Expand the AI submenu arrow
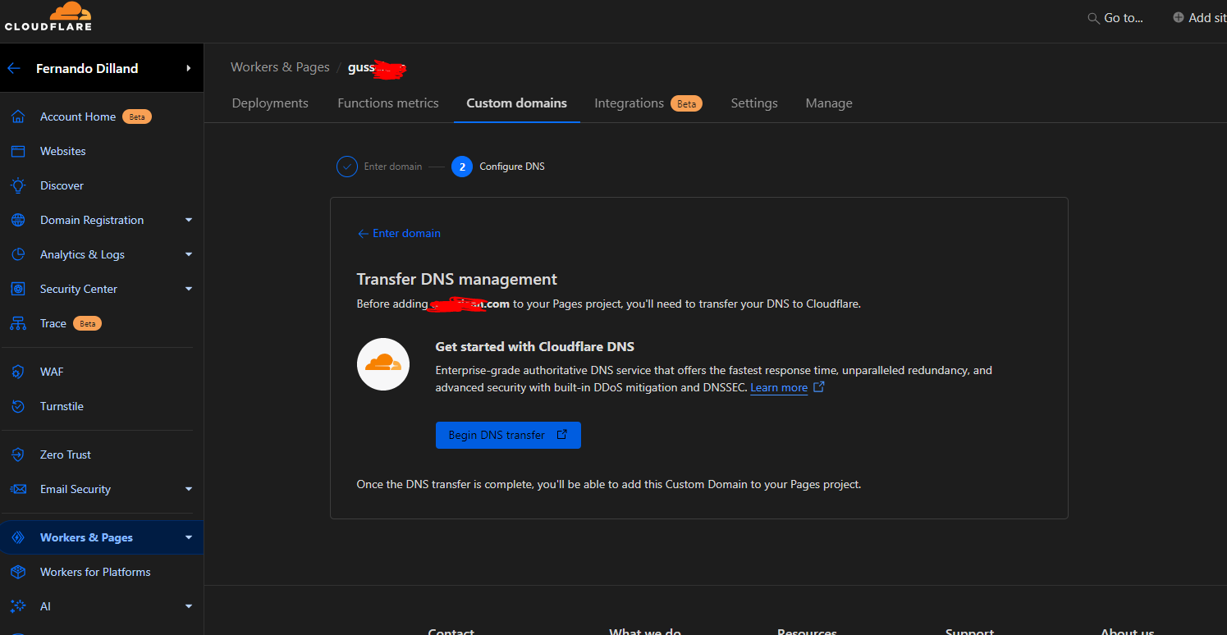 189,606
